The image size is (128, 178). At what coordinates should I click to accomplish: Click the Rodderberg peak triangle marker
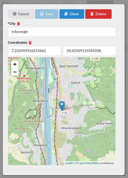click(24, 76)
